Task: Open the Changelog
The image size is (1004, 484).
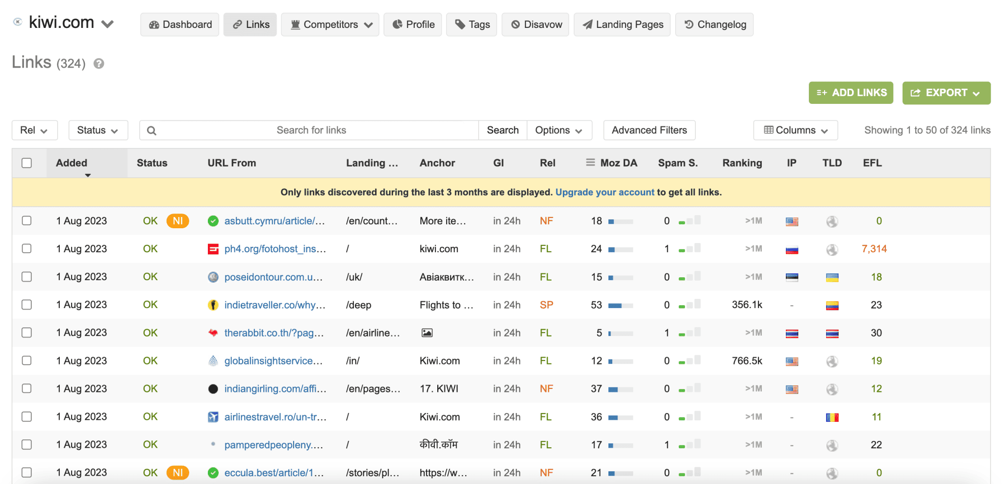Action: (714, 24)
